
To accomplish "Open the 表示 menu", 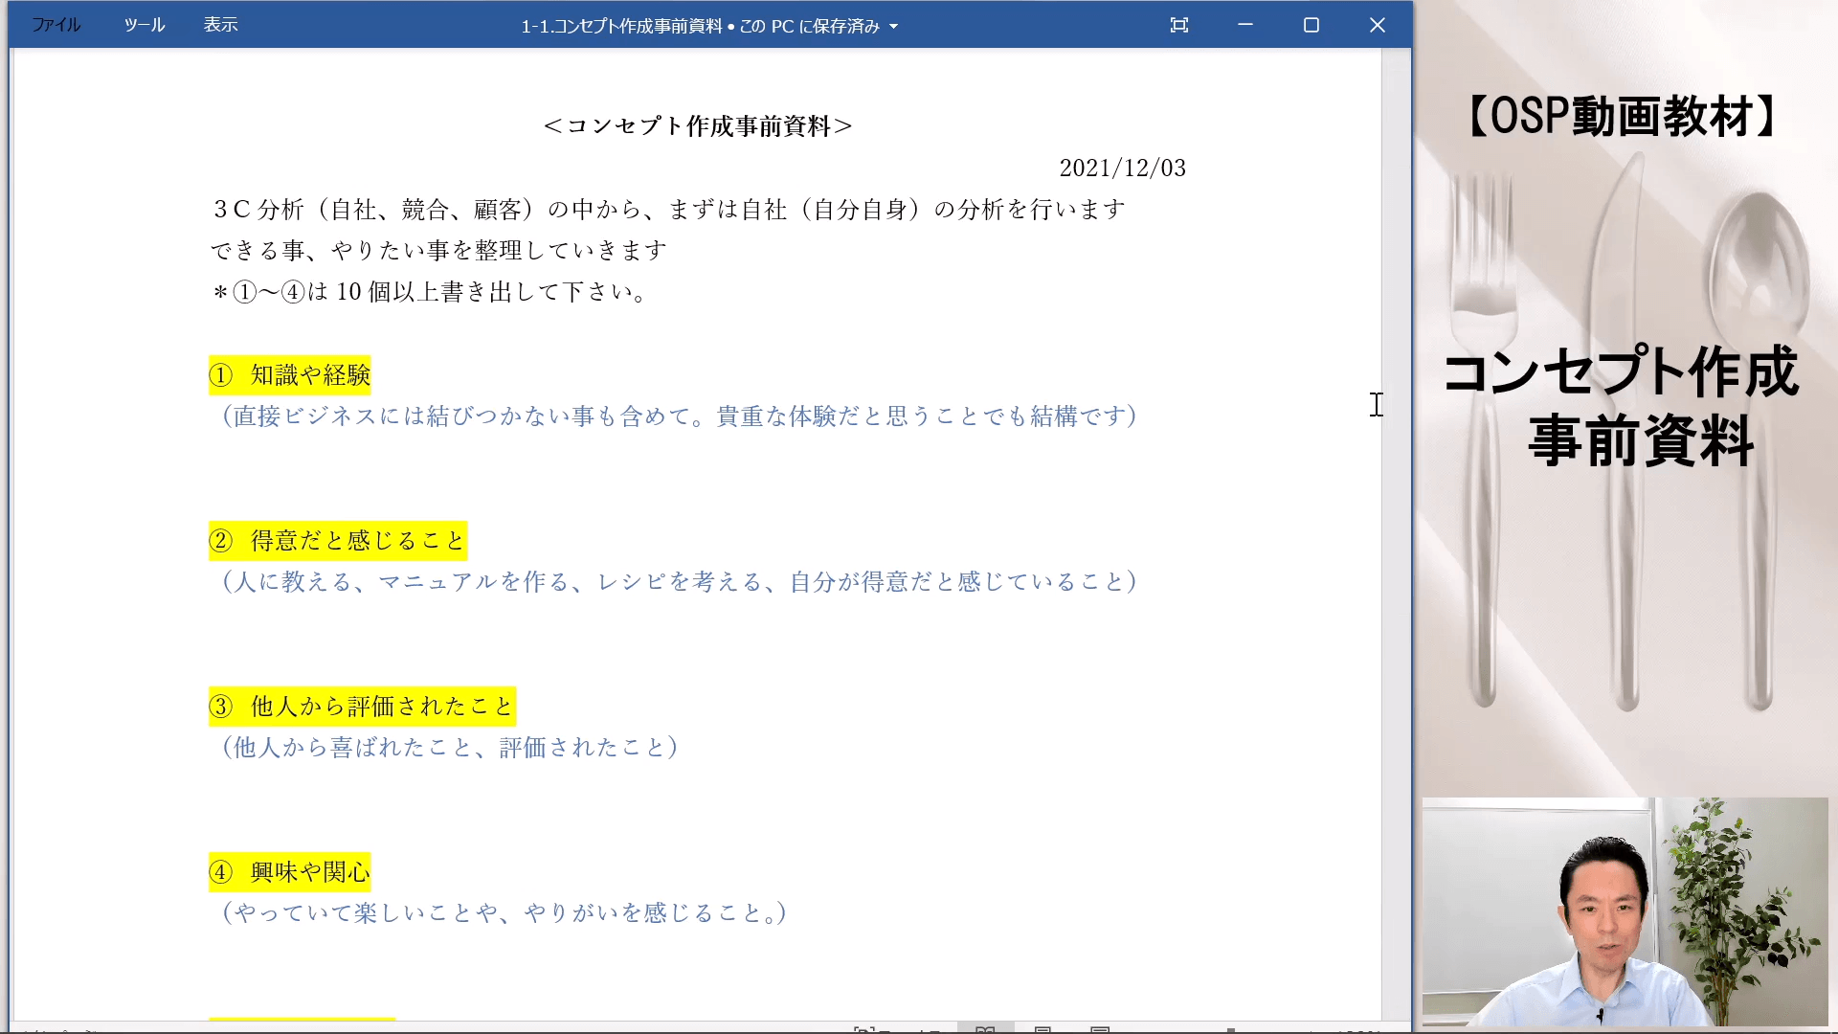I will pyautogui.click(x=220, y=25).
